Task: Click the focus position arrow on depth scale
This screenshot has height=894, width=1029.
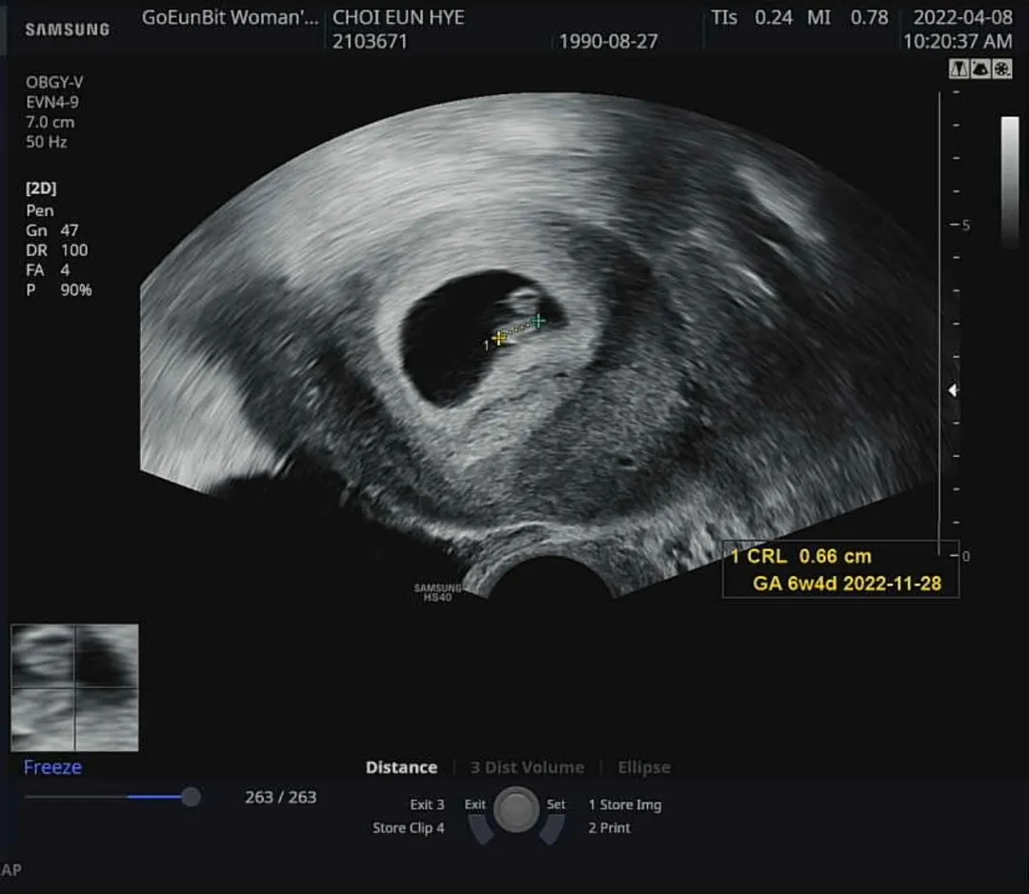Action: [x=952, y=390]
